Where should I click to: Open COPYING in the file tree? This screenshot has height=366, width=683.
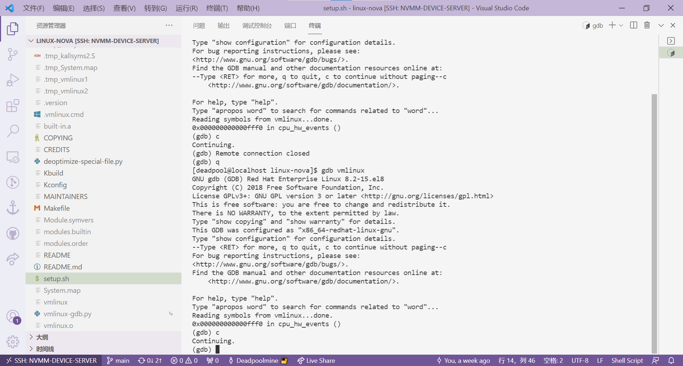(104, 138)
